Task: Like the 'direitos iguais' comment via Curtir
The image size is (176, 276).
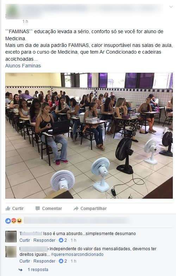Action: click(x=25, y=261)
